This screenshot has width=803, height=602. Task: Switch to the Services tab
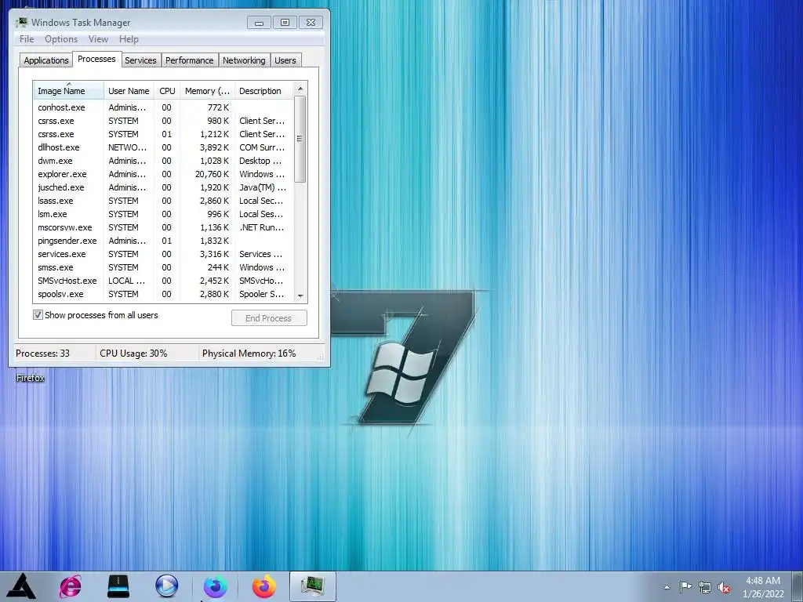point(141,60)
